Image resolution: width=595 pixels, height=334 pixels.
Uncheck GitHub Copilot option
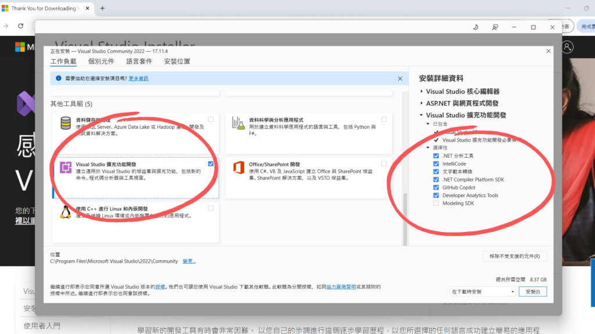[x=436, y=187]
